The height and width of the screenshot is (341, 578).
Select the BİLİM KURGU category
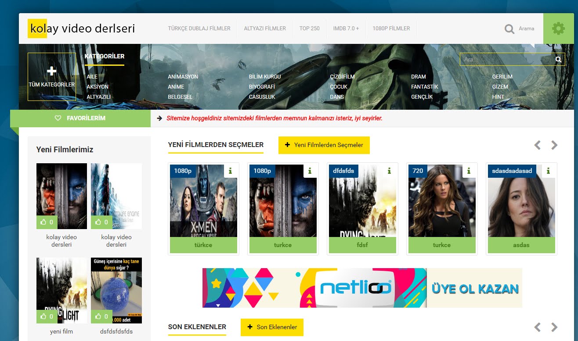pos(265,77)
